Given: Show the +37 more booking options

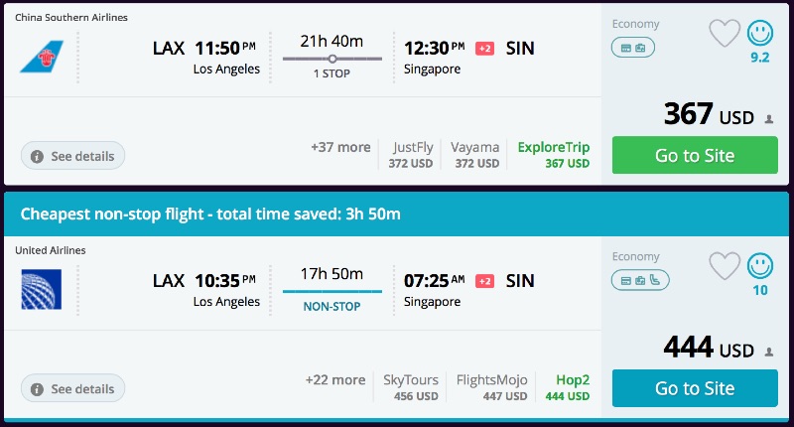Looking at the screenshot, I should coord(340,147).
